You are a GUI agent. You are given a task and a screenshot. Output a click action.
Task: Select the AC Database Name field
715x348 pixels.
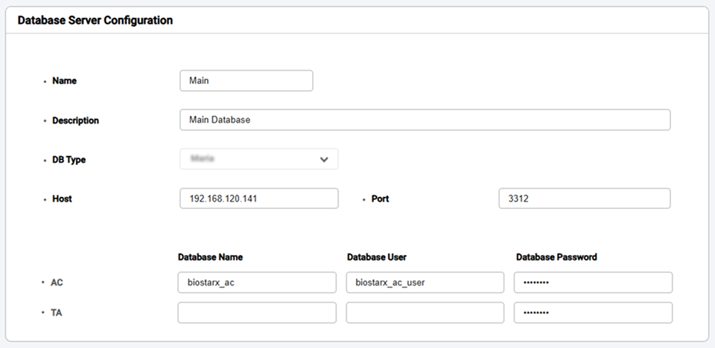[257, 283]
